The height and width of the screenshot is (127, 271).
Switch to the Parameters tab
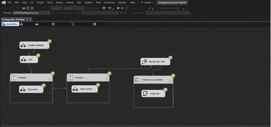pos(42,24)
